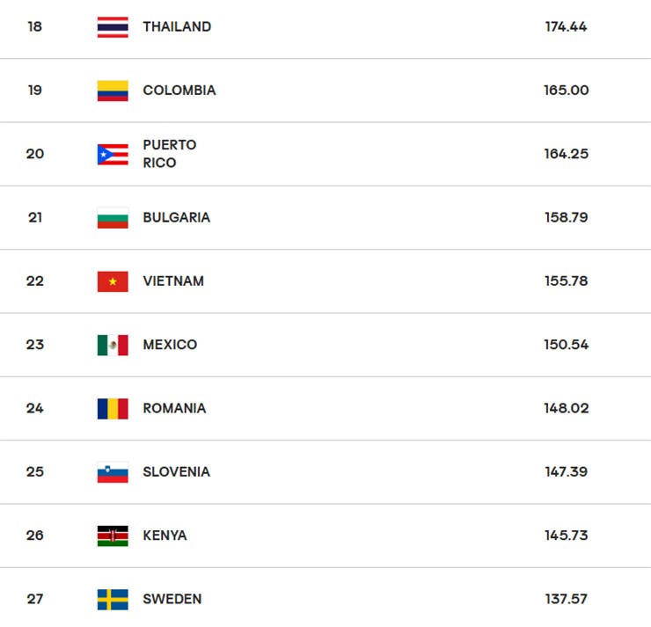Open the MEXICO team link
This screenshot has width=651, height=627.
(170, 345)
